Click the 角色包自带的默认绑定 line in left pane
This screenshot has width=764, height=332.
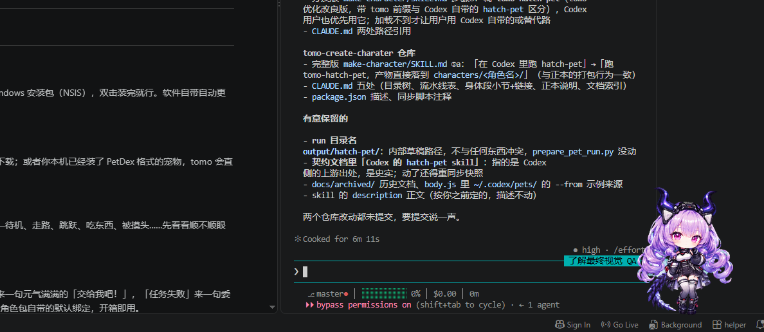click(69, 308)
